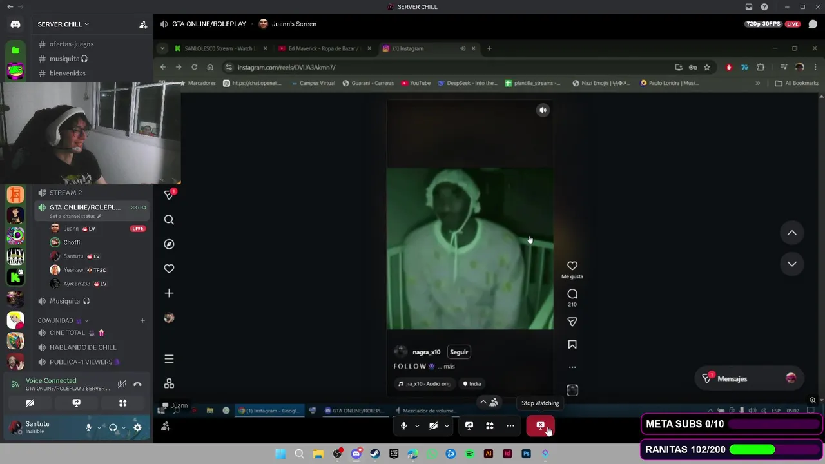The width and height of the screenshot is (825, 464).
Task: Toggle noise suppression in voice panel
Action: [x=122, y=384]
